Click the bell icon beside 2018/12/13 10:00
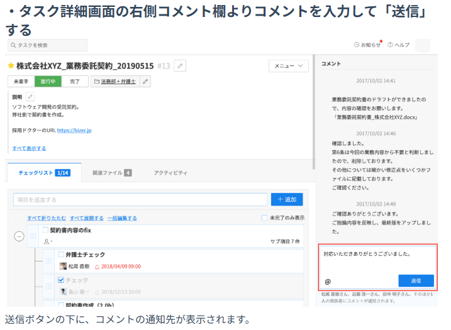Image resolution: width=451 pixels, height=330 pixels. pos(97,292)
